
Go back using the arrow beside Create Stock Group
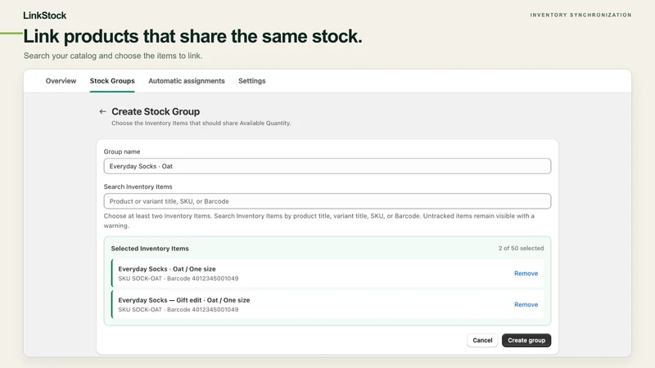(x=103, y=111)
